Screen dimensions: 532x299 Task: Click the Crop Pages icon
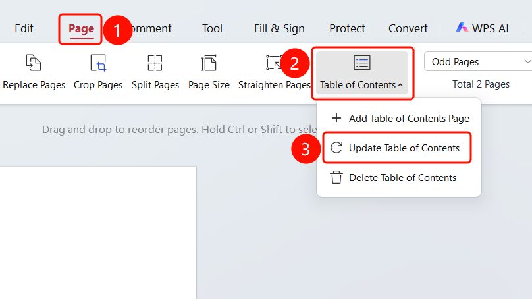(x=98, y=63)
